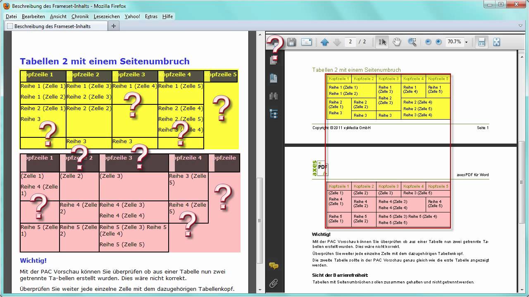Fit one full page in the window icon

coord(496,42)
